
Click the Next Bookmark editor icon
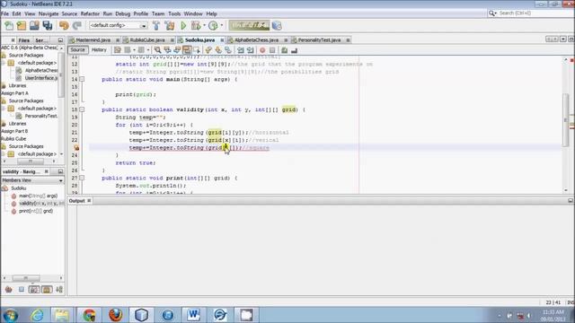click(218, 50)
